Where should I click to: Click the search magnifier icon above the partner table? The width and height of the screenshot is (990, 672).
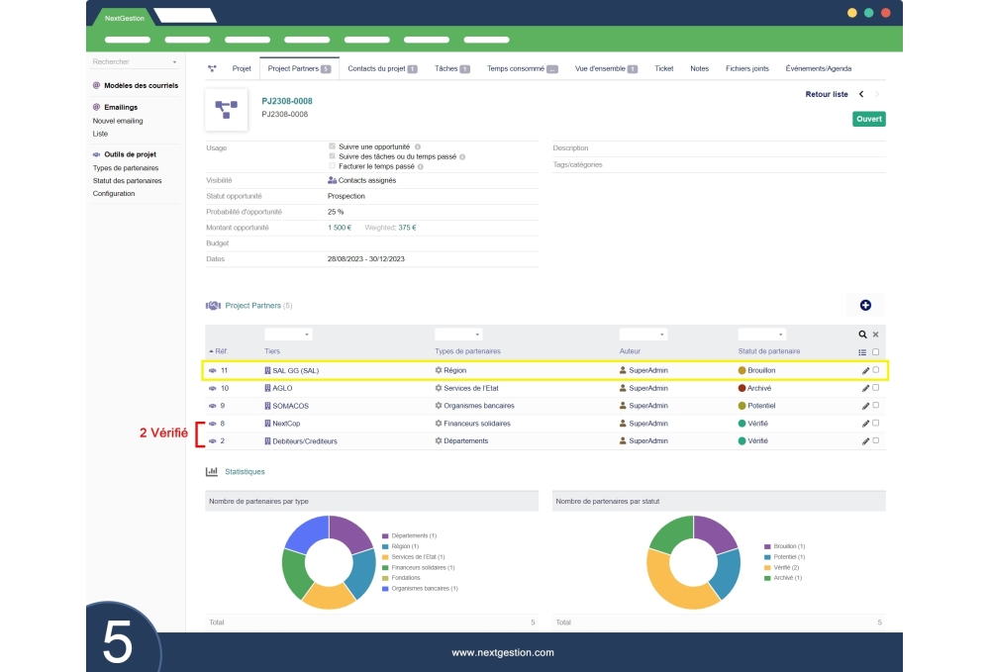[x=862, y=335]
